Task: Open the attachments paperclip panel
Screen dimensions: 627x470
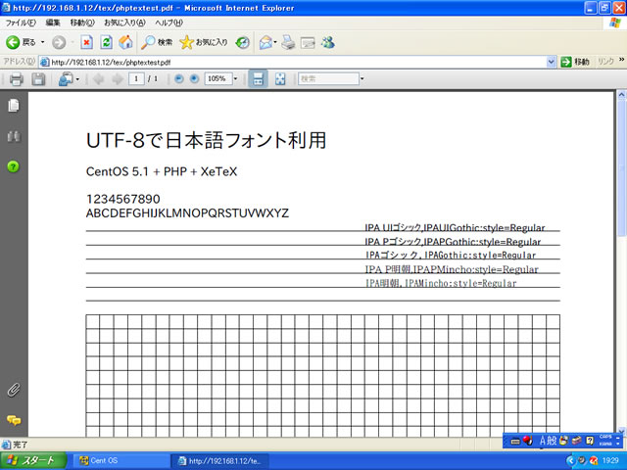Action: 14,389
